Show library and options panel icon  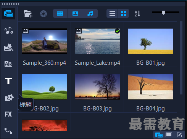tap(169, 135)
